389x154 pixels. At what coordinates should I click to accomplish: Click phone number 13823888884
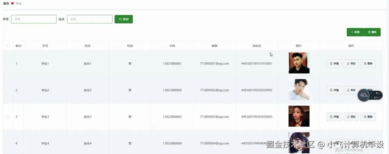coord(172,143)
